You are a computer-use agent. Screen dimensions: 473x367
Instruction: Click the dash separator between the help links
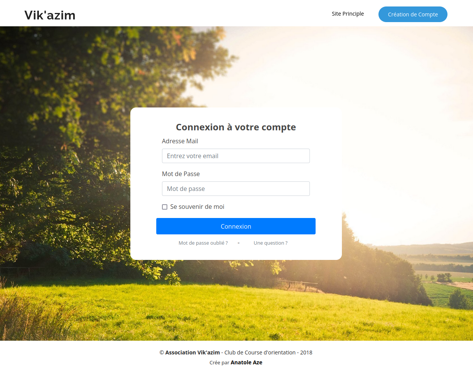tap(239, 243)
